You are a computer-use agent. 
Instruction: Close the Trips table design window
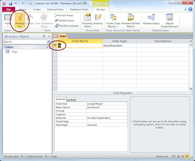pos(190,36)
